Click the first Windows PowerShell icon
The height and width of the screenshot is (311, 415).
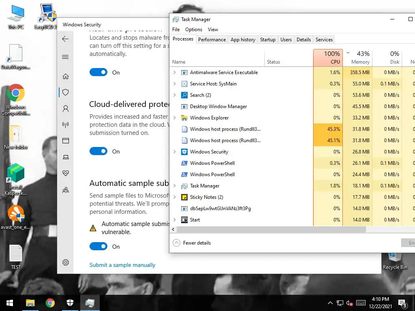tap(184, 163)
